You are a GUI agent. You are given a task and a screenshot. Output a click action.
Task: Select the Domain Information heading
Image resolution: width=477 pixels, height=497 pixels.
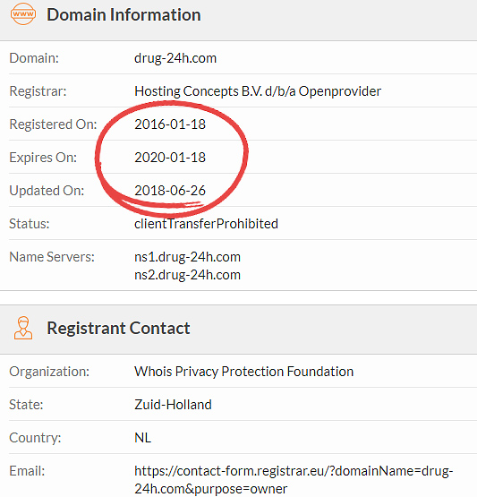(124, 14)
